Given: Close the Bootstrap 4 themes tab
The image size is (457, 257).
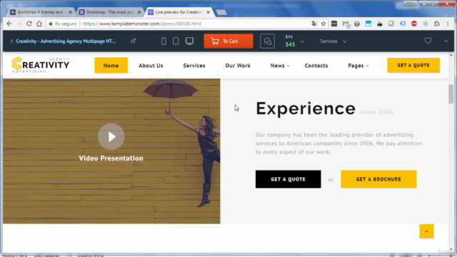Looking at the screenshot, I should tap(70, 12).
